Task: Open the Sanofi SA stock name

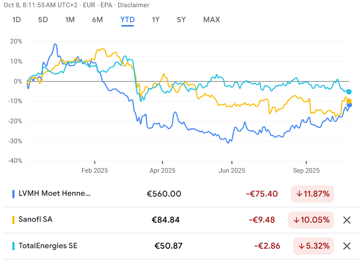Action: coord(35,220)
